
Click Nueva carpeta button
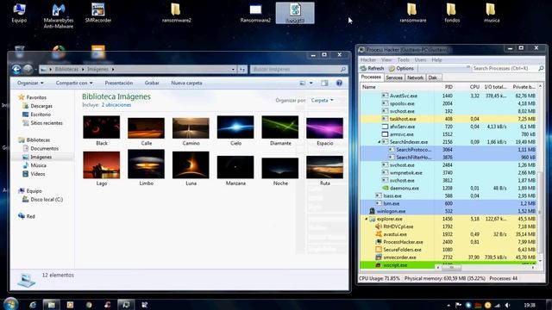click(x=186, y=83)
